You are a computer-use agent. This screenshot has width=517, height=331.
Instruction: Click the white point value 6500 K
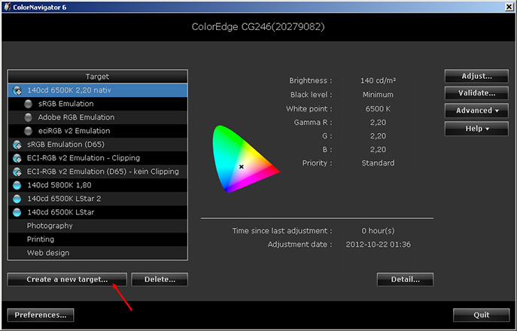point(378,109)
